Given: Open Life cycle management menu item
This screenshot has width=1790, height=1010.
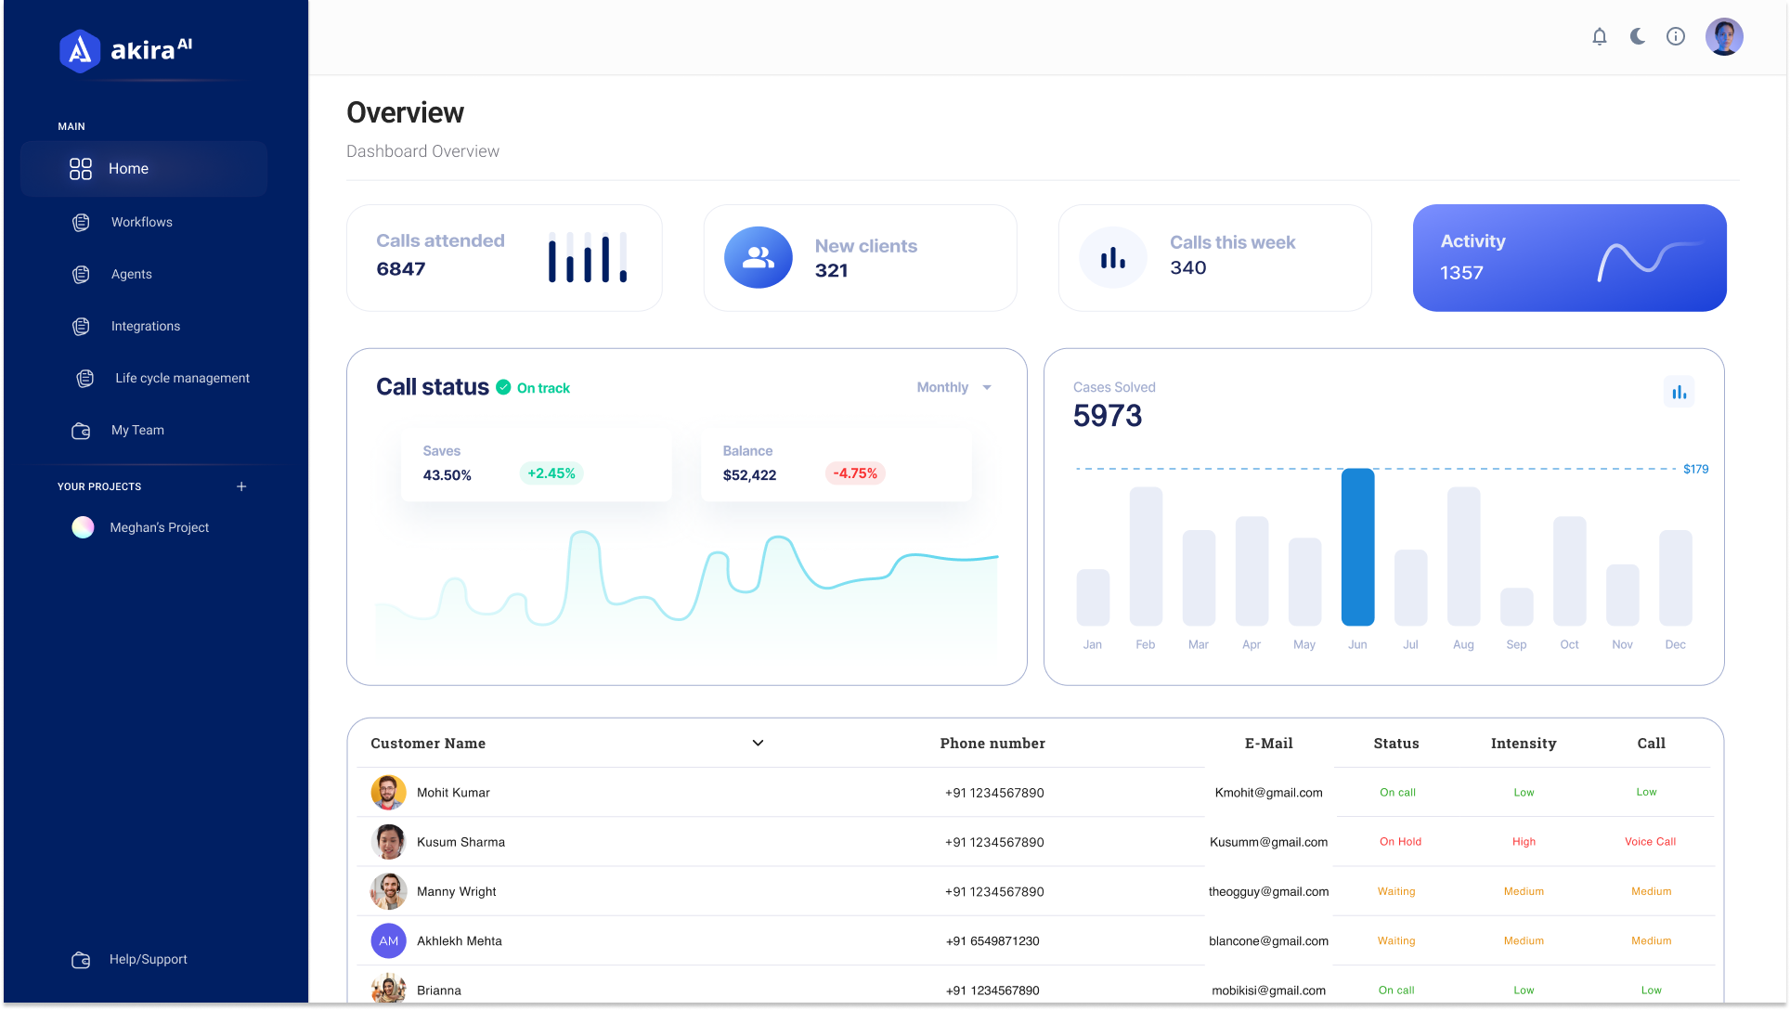Looking at the screenshot, I should click(x=182, y=378).
